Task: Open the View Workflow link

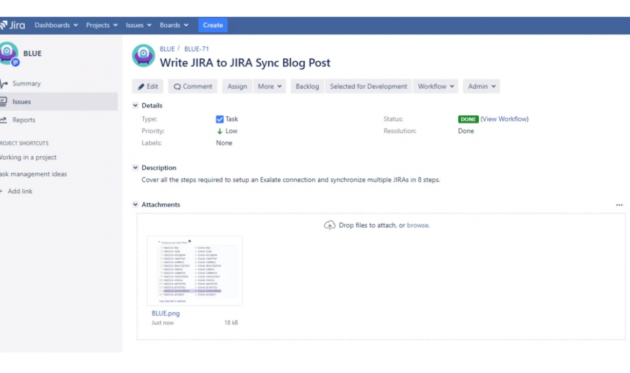Action: (504, 119)
